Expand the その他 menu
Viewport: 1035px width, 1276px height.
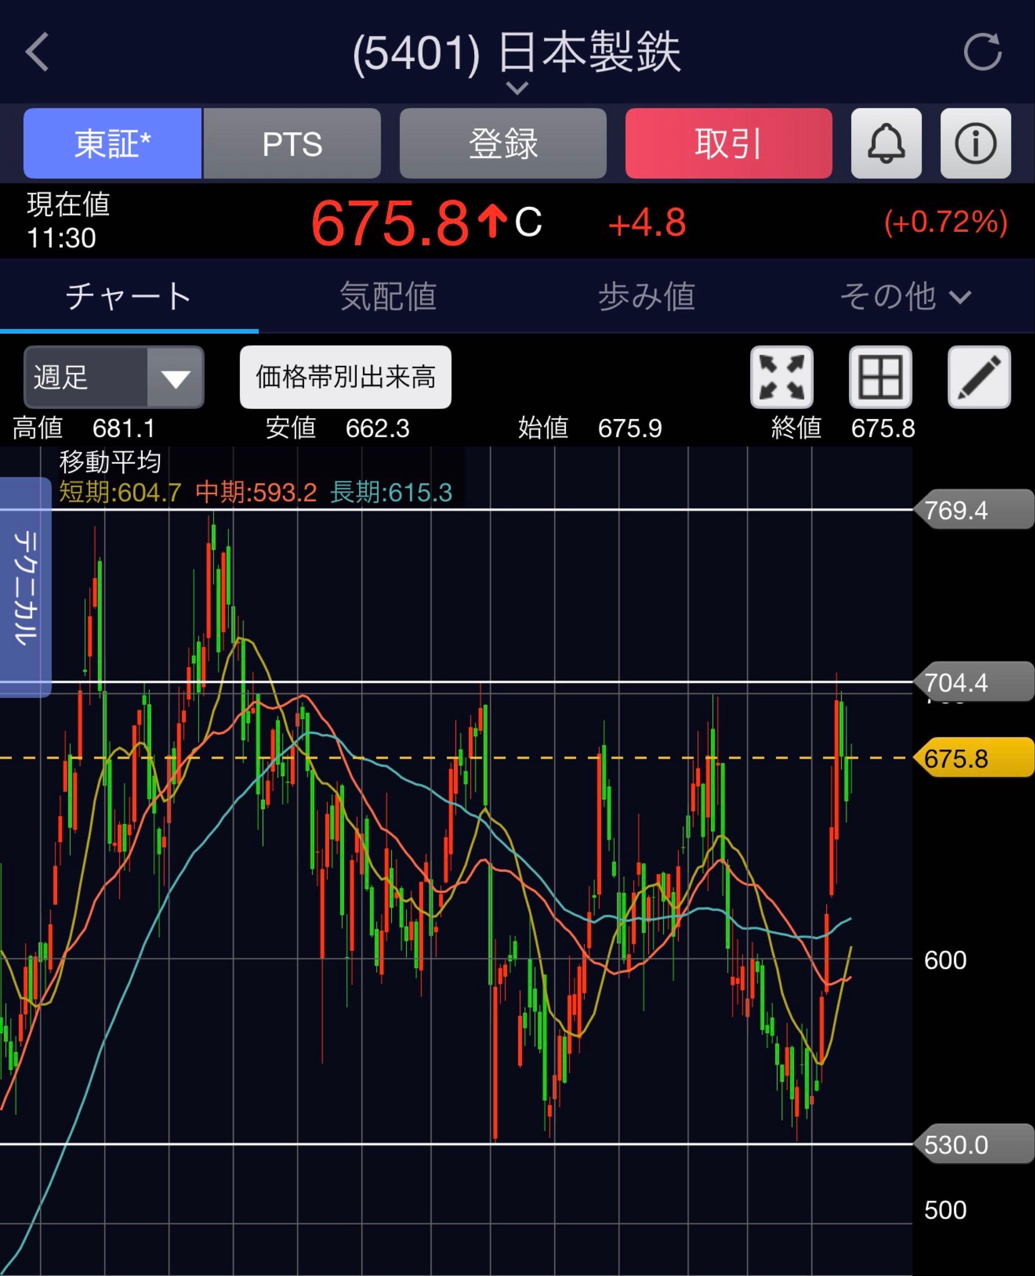(906, 296)
